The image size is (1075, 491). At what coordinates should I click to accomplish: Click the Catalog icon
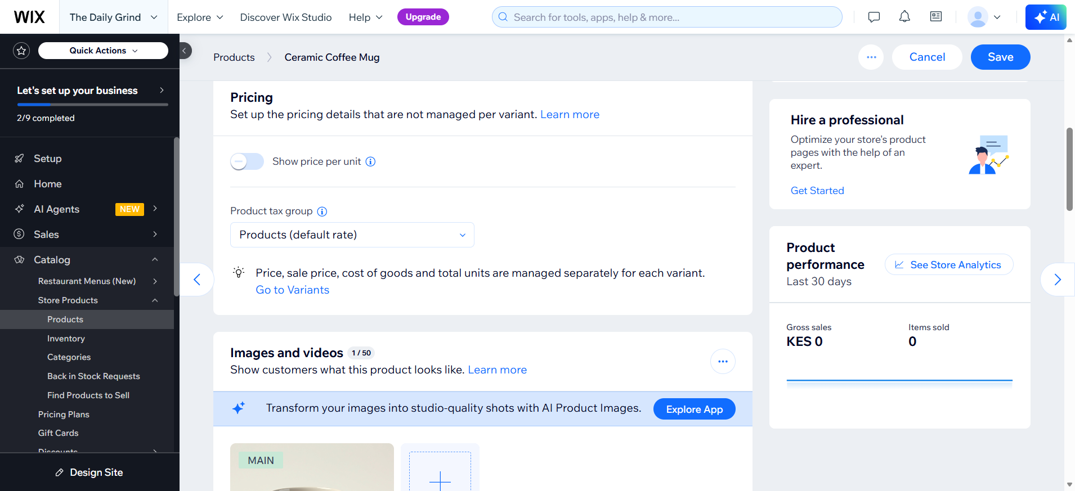(x=19, y=260)
